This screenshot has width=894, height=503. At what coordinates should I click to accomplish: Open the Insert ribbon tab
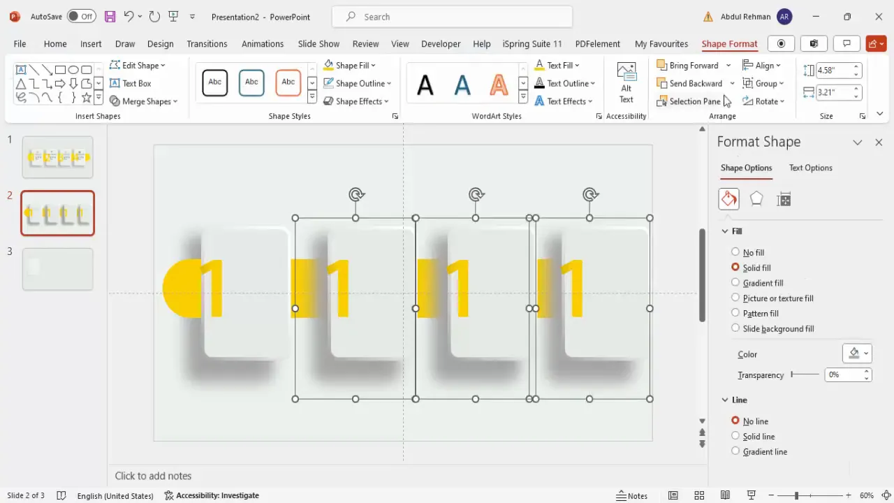(x=91, y=43)
